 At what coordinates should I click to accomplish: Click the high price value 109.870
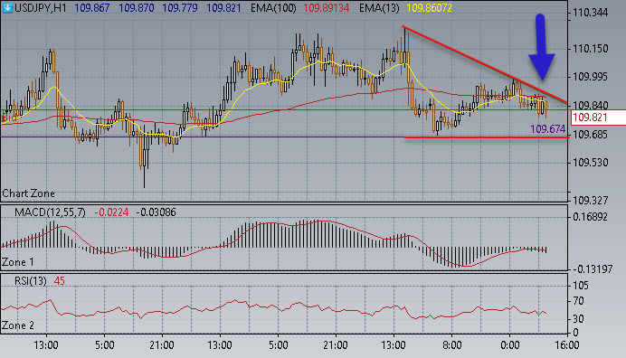click(x=136, y=7)
